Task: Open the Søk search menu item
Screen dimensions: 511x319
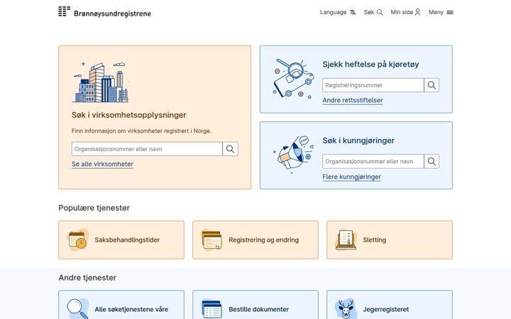Action: tap(373, 12)
